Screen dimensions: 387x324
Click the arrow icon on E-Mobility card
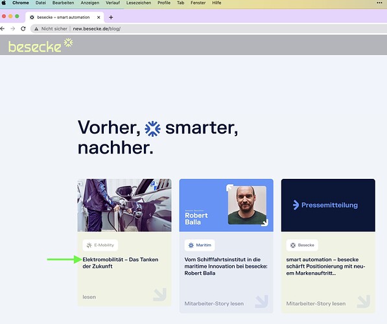159,294
